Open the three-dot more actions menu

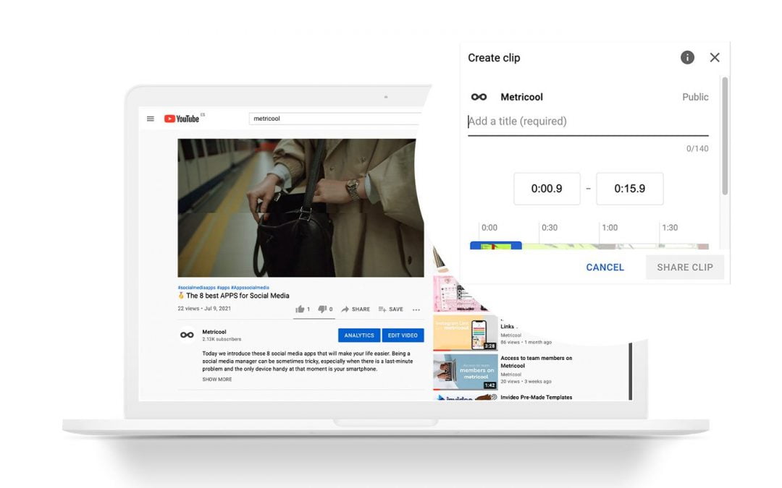[x=416, y=309]
